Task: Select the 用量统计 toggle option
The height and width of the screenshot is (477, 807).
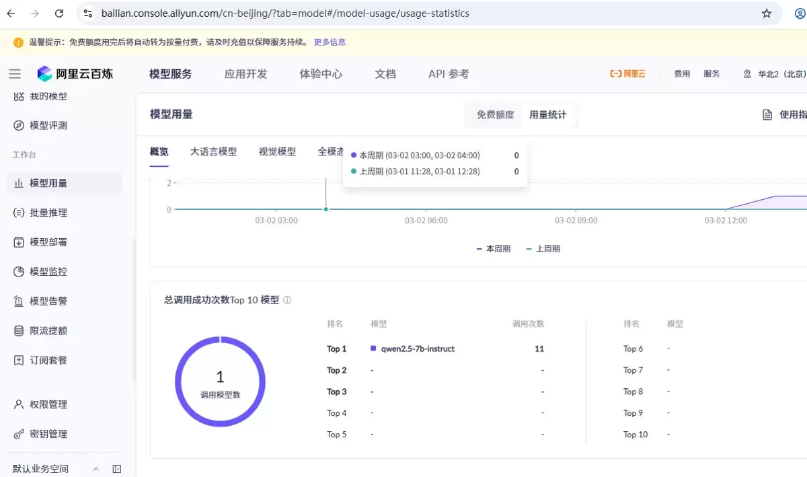Action: point(548,115)
